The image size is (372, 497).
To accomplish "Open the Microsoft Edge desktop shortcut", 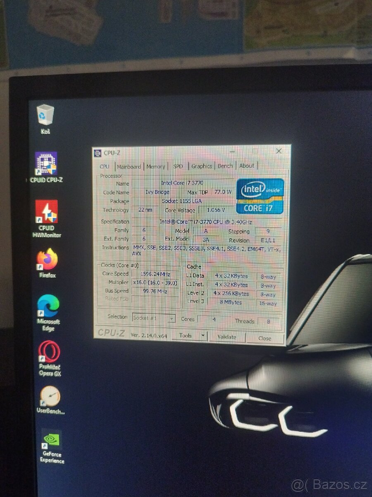I will click(48, 313).
